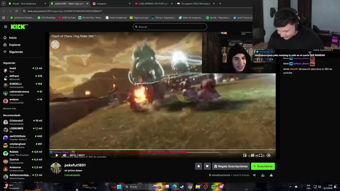Toggle fullscreen in the video player
Image resolution: width=340 pixels, height=191 pixels.
(261, 155)
